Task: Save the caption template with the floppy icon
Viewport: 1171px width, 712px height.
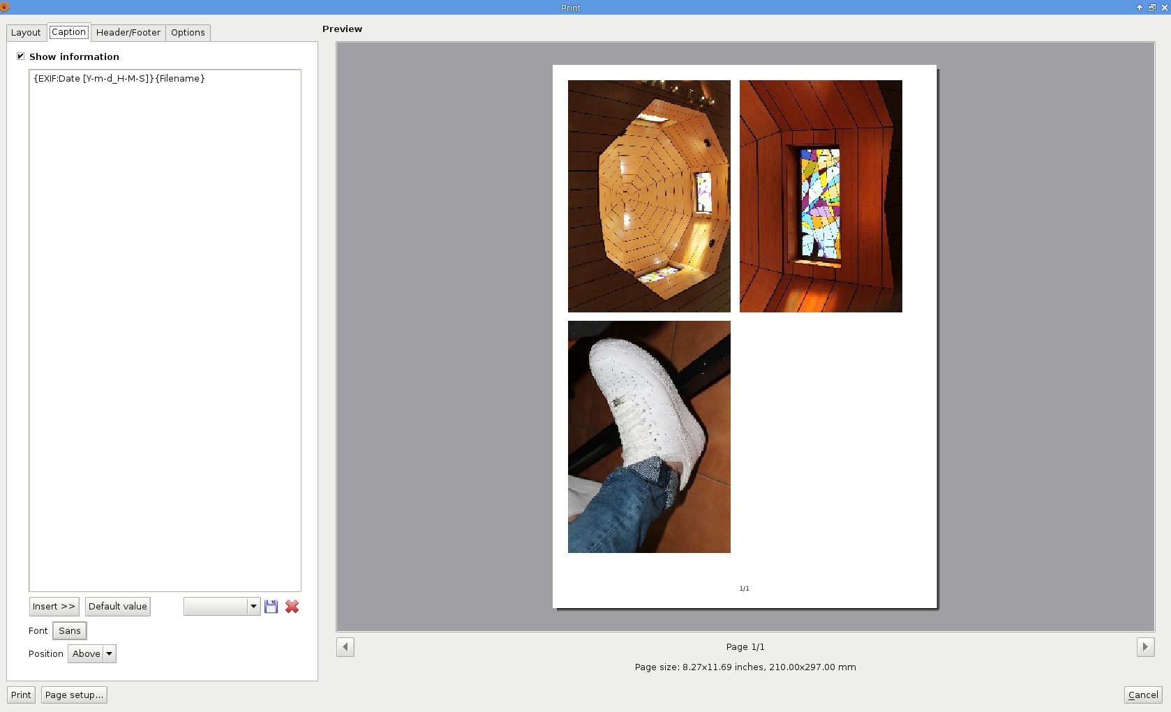Action: point(271,607)
